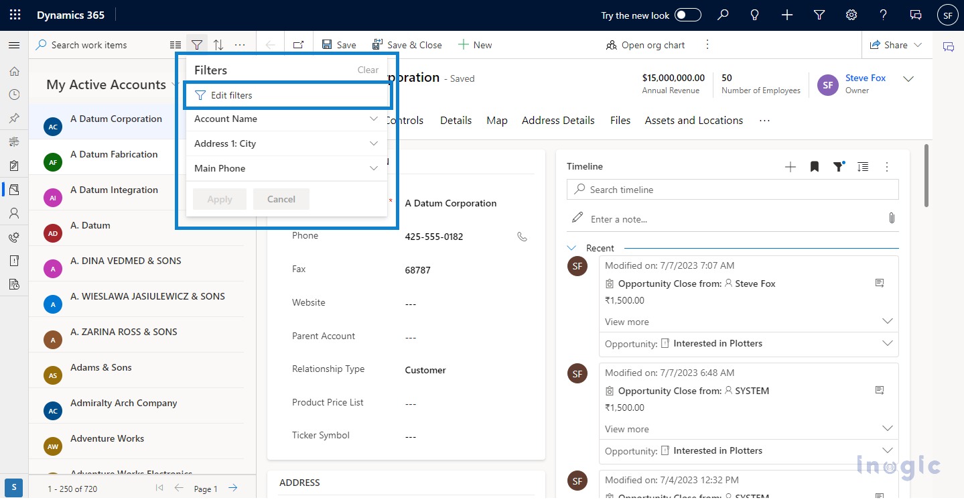Click the search magnifier in top bar
Screen dimensions: 964x500
[x=723, y=15]
